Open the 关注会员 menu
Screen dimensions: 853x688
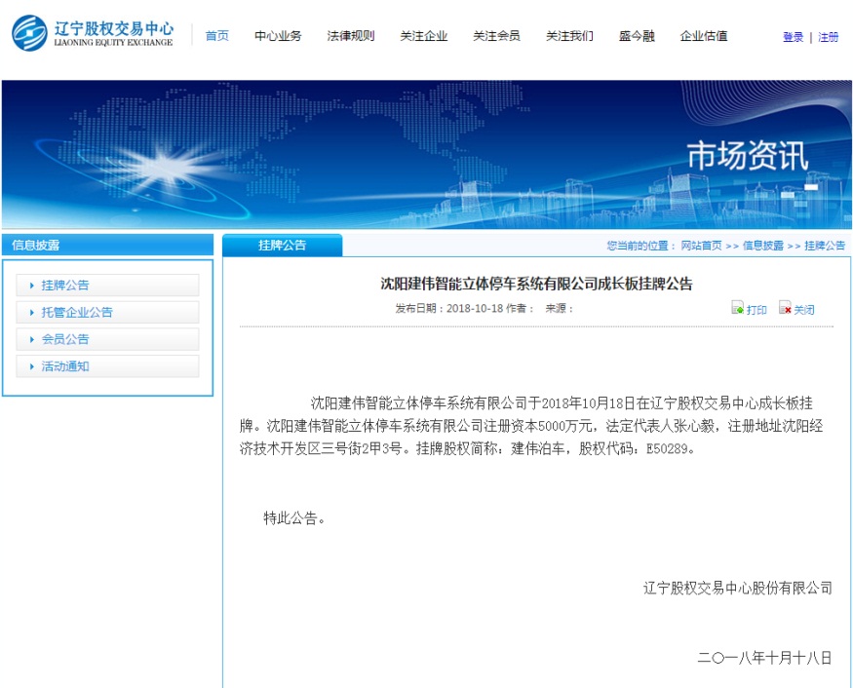(496, 36)
